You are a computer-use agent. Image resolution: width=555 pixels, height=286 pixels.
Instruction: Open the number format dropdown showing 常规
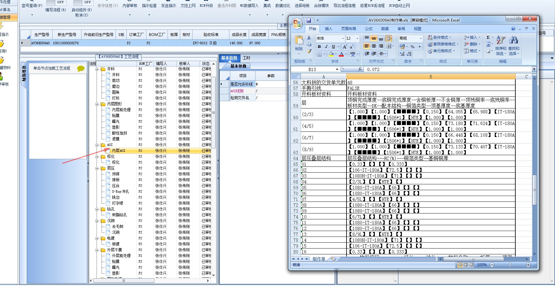point(421,38)
